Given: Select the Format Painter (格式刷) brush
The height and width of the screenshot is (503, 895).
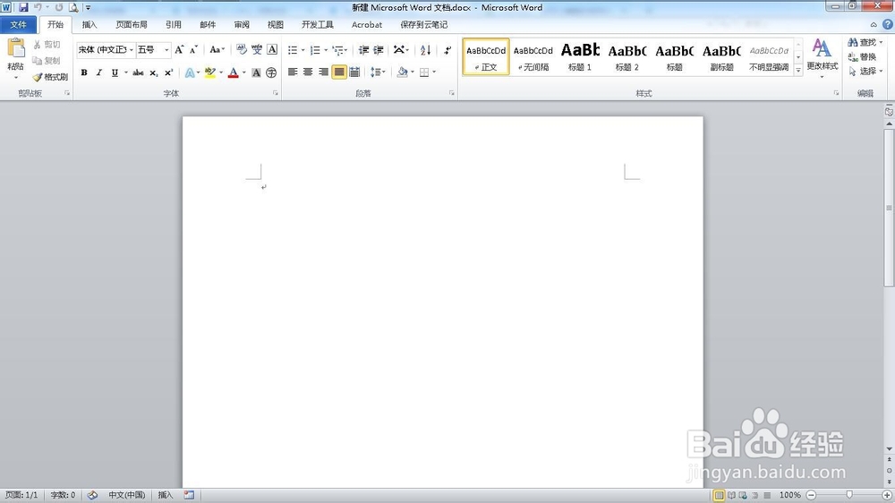Looking at the screenshot, I should point(38,76).
